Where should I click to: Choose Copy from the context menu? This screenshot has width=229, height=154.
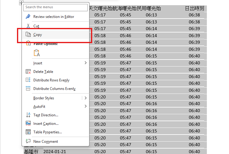[38, 35]
